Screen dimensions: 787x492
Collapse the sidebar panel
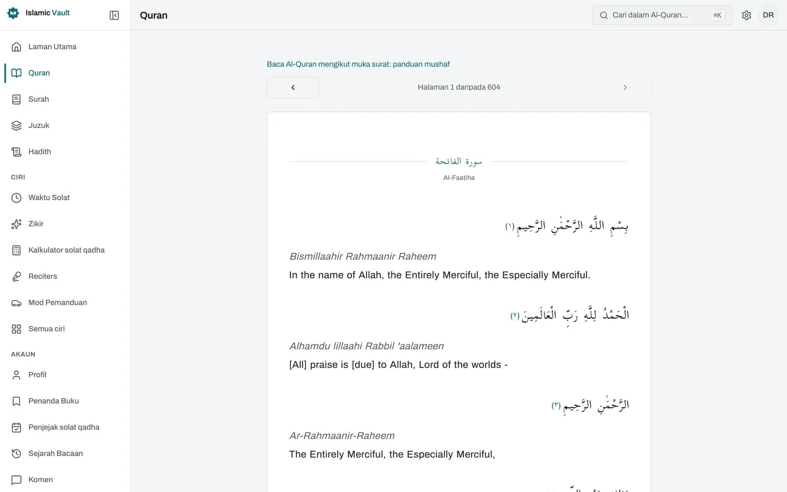point(114,15)
